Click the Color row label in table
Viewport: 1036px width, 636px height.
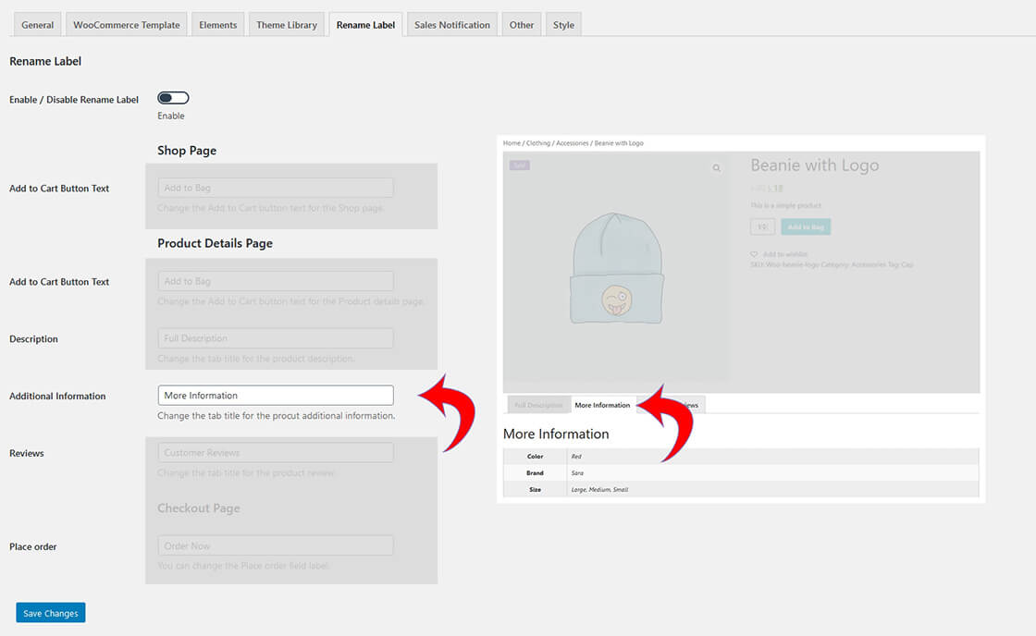pos(536,457)
